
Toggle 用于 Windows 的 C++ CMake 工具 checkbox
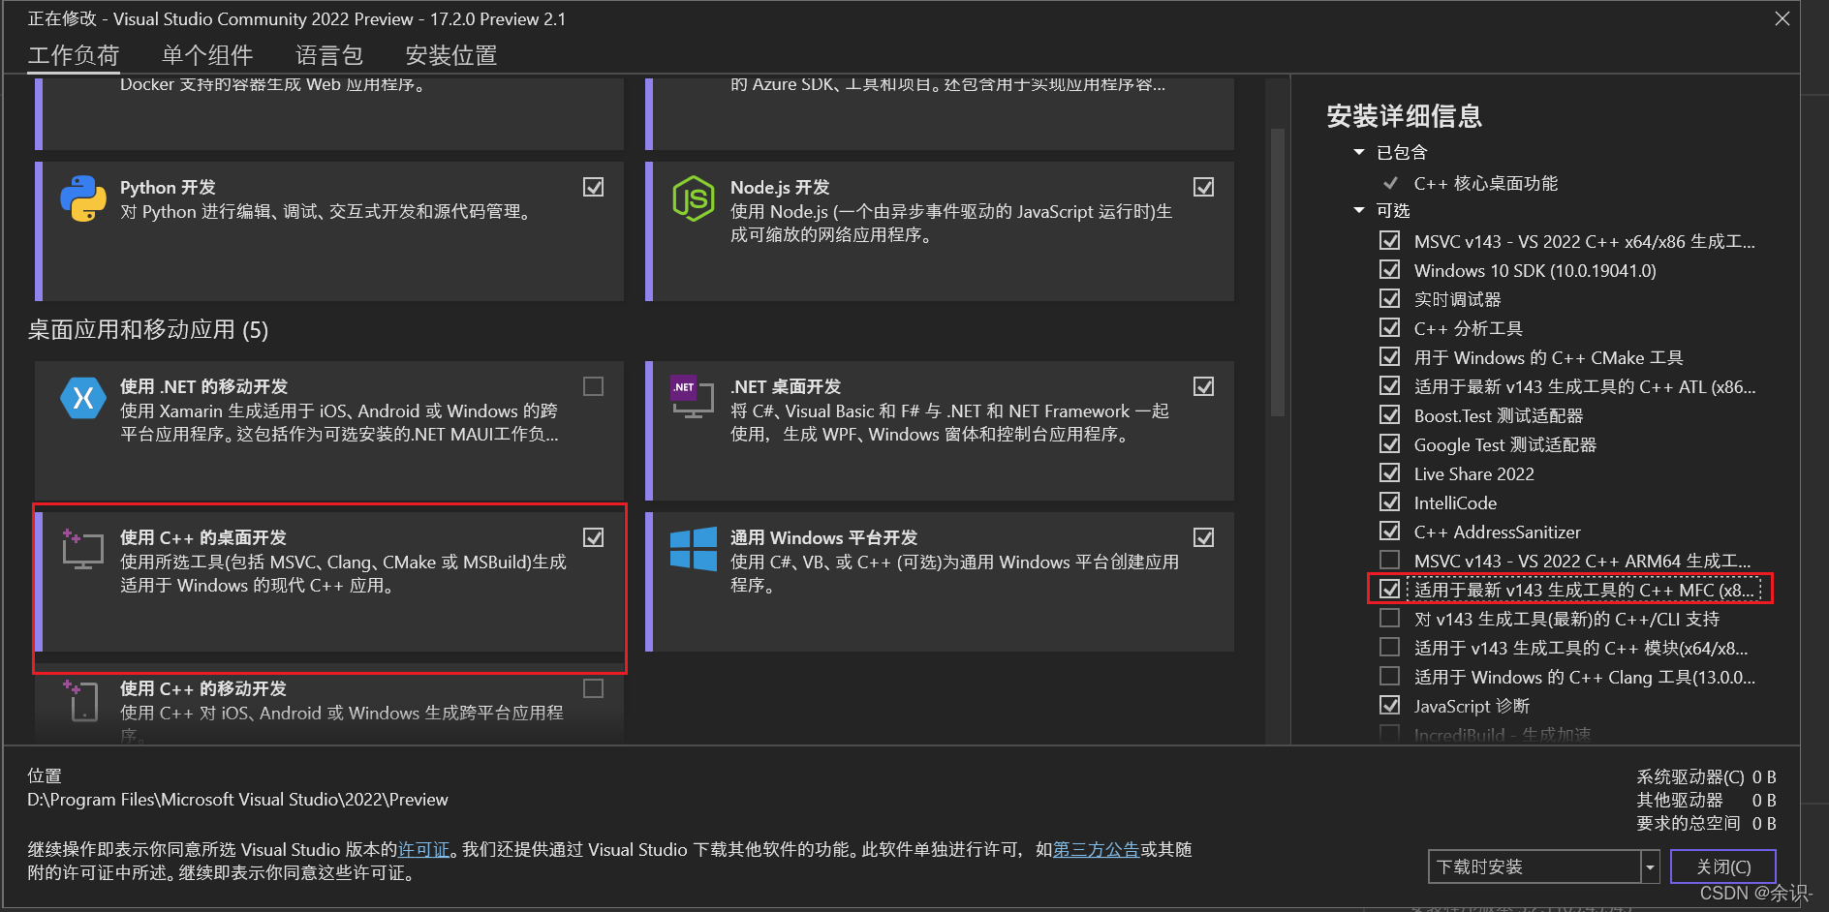[x=1390, y=357]
